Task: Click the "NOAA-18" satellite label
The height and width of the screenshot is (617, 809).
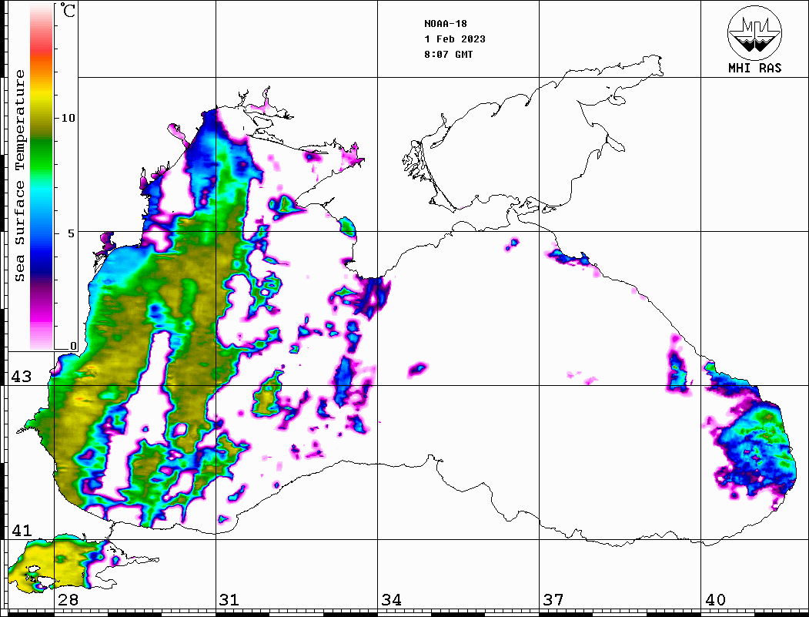Action: pos(445,24)
